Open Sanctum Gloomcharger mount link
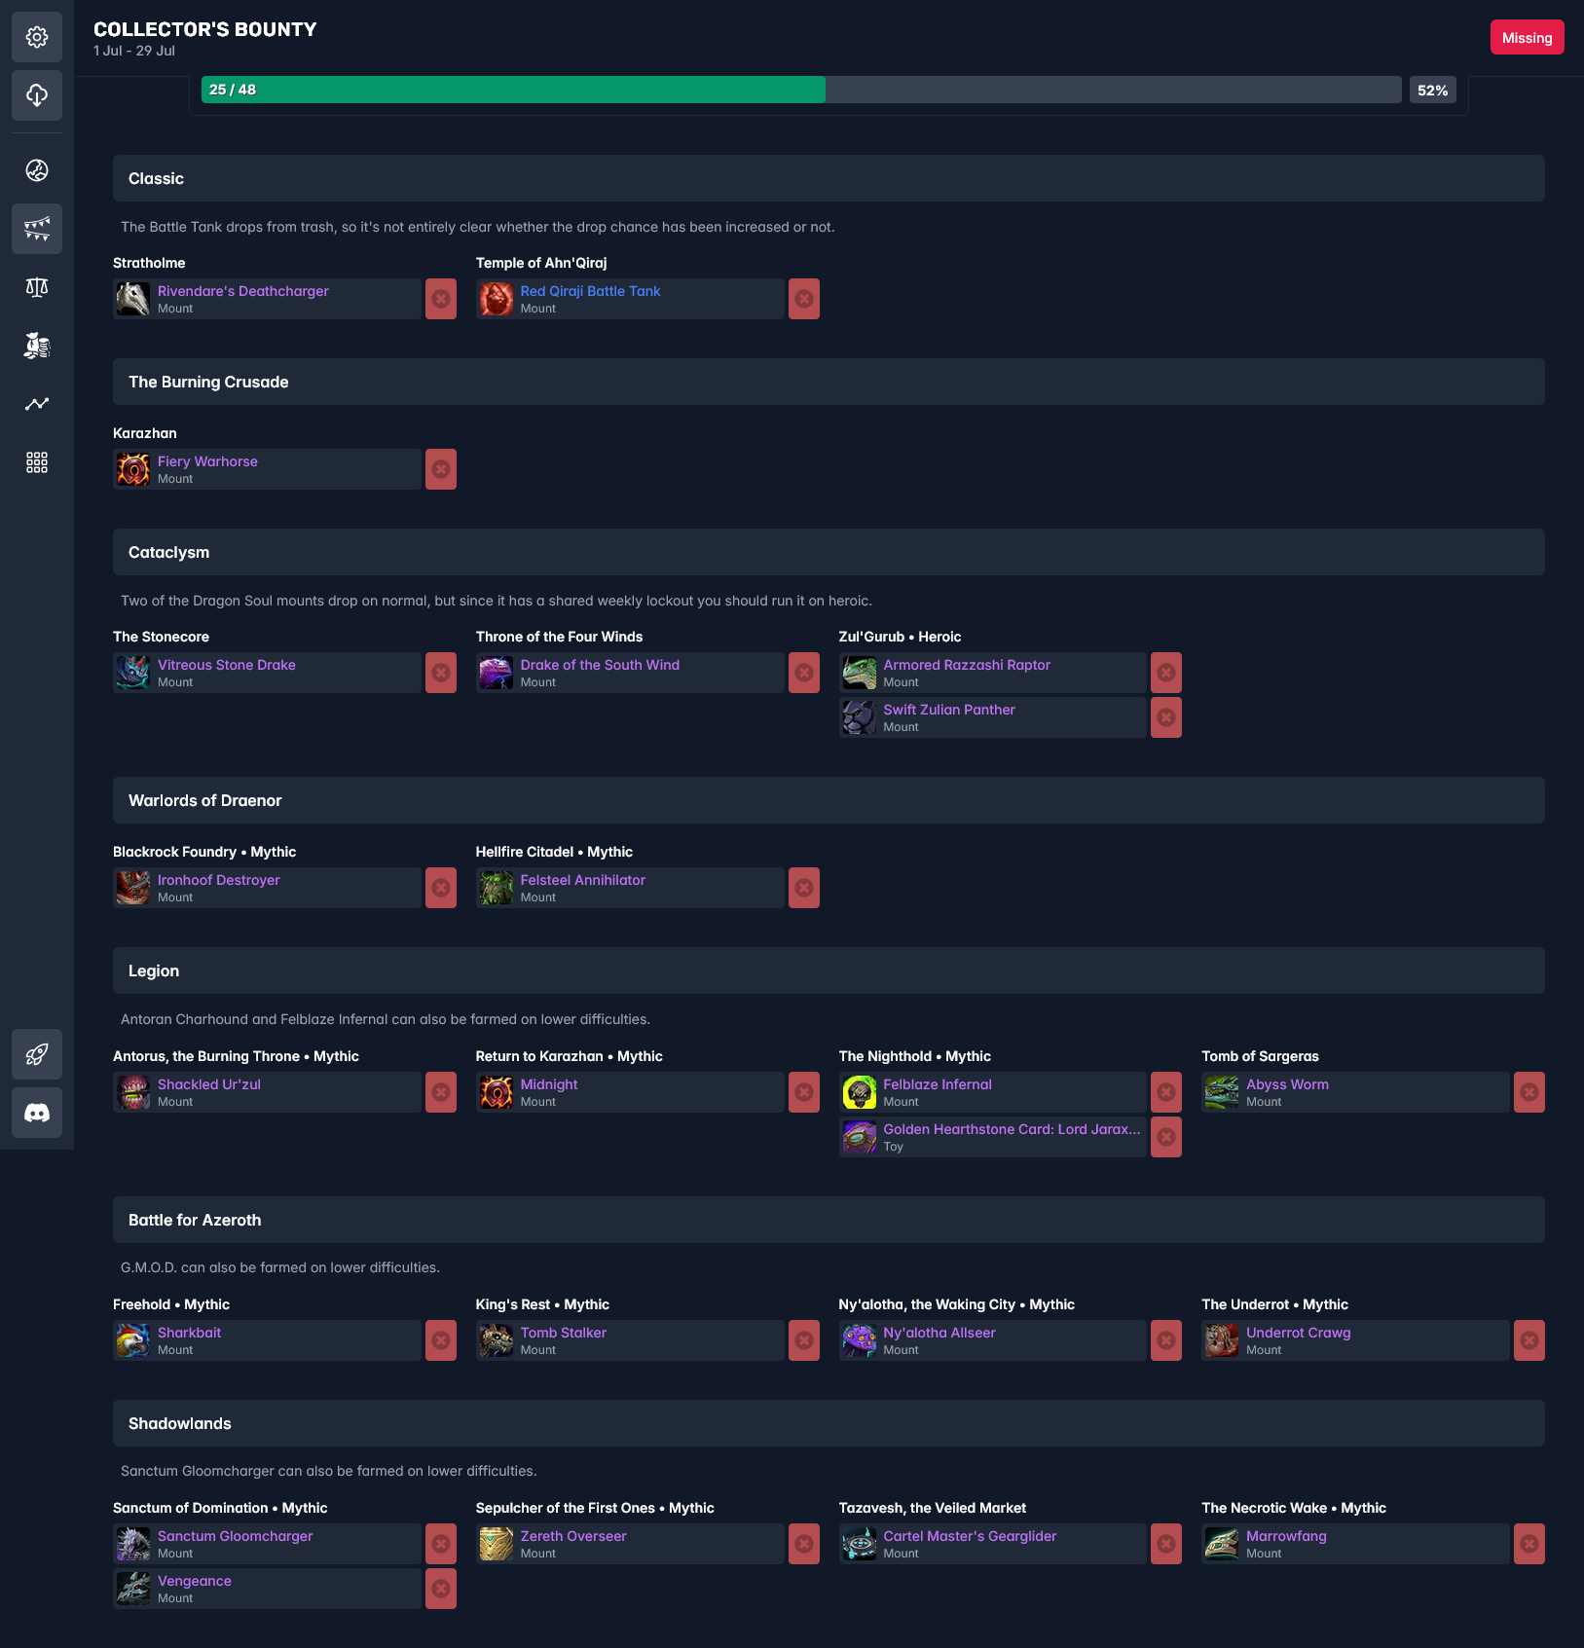The image size is (1584, 1648). [x=235, y=1536]
